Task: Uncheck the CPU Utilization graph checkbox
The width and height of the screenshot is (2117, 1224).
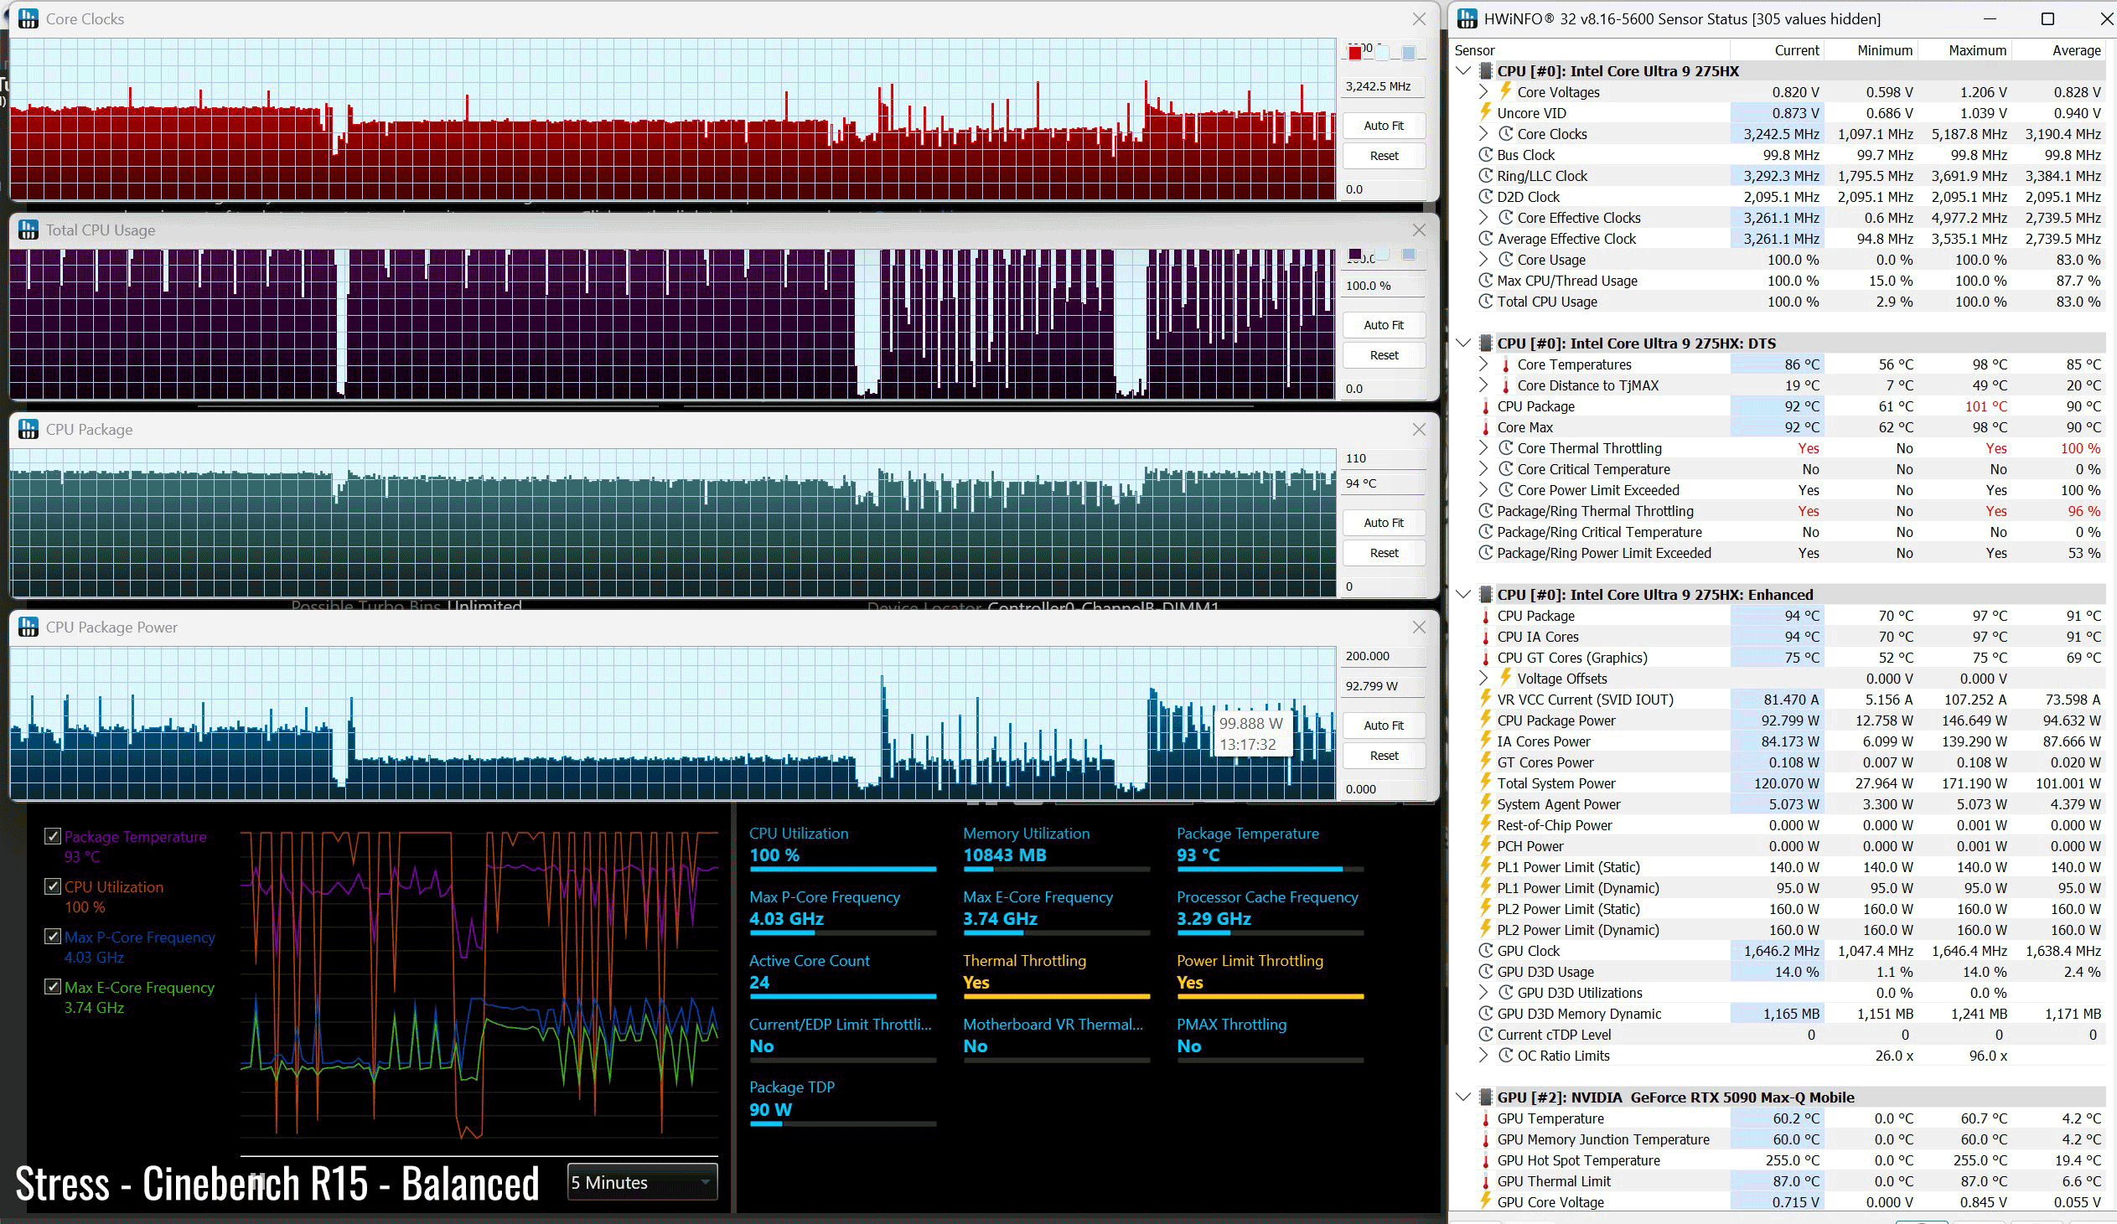Action: coord(52,886)
